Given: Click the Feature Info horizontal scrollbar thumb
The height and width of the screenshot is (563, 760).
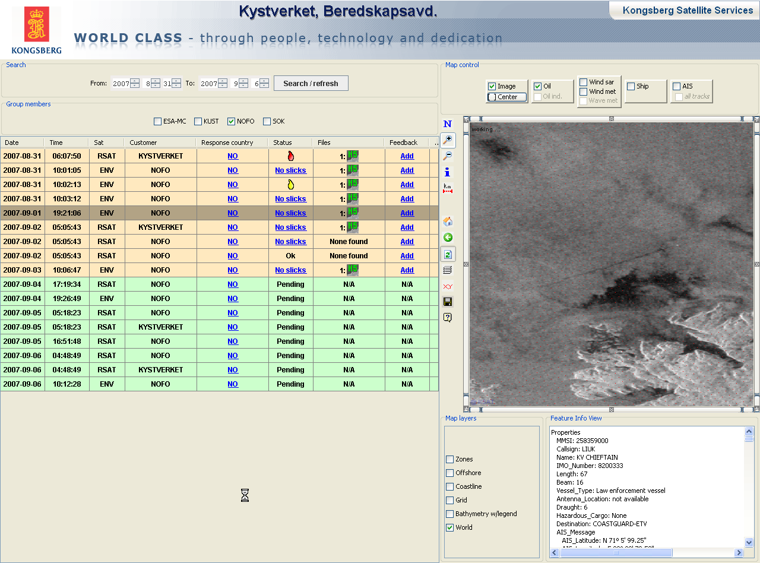Looking at the screenshot, I should pyautogui.click(x=616, y=553).
